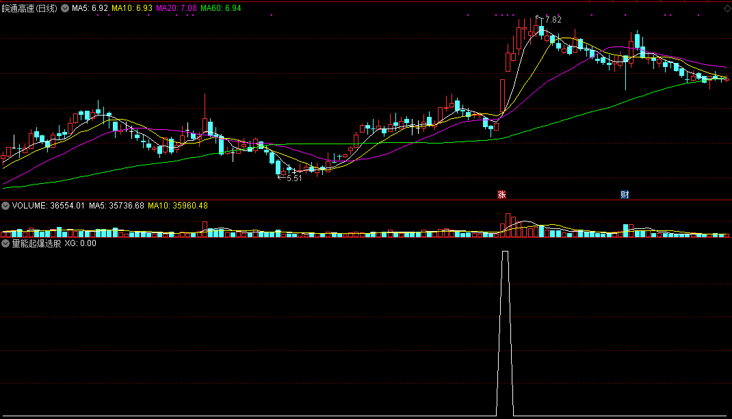Click the blue 财 marker icon
The height and width of the screenshot is (419, 732).
click(625, 195)
